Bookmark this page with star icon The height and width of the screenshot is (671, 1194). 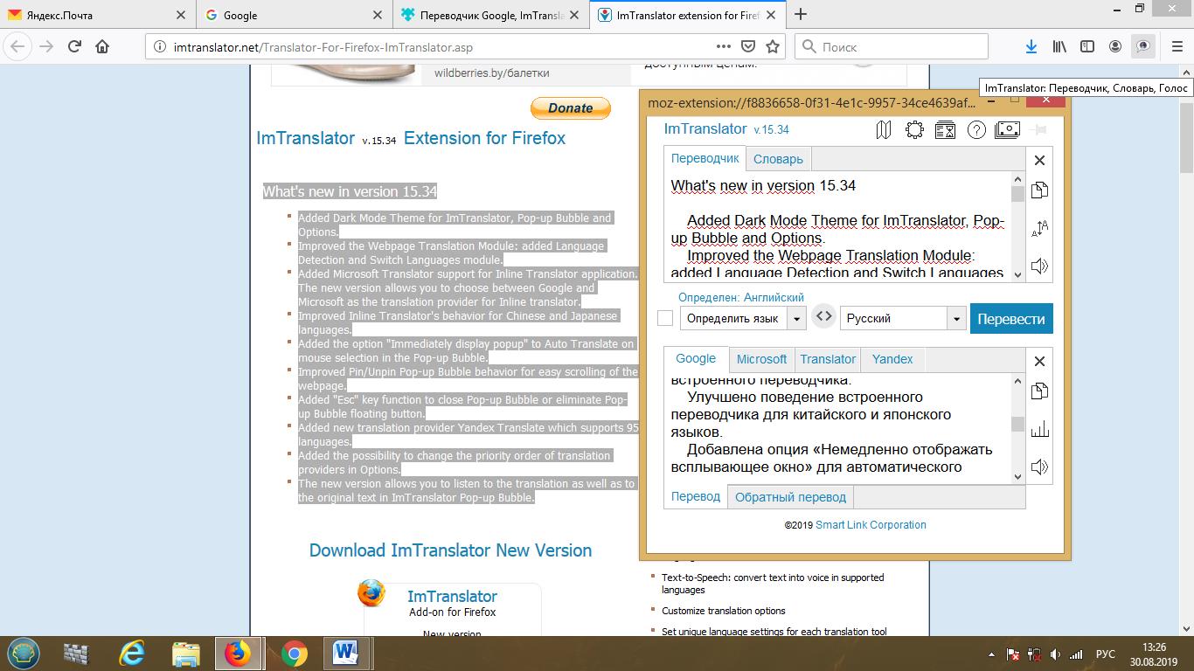click(x=773, y=46)
